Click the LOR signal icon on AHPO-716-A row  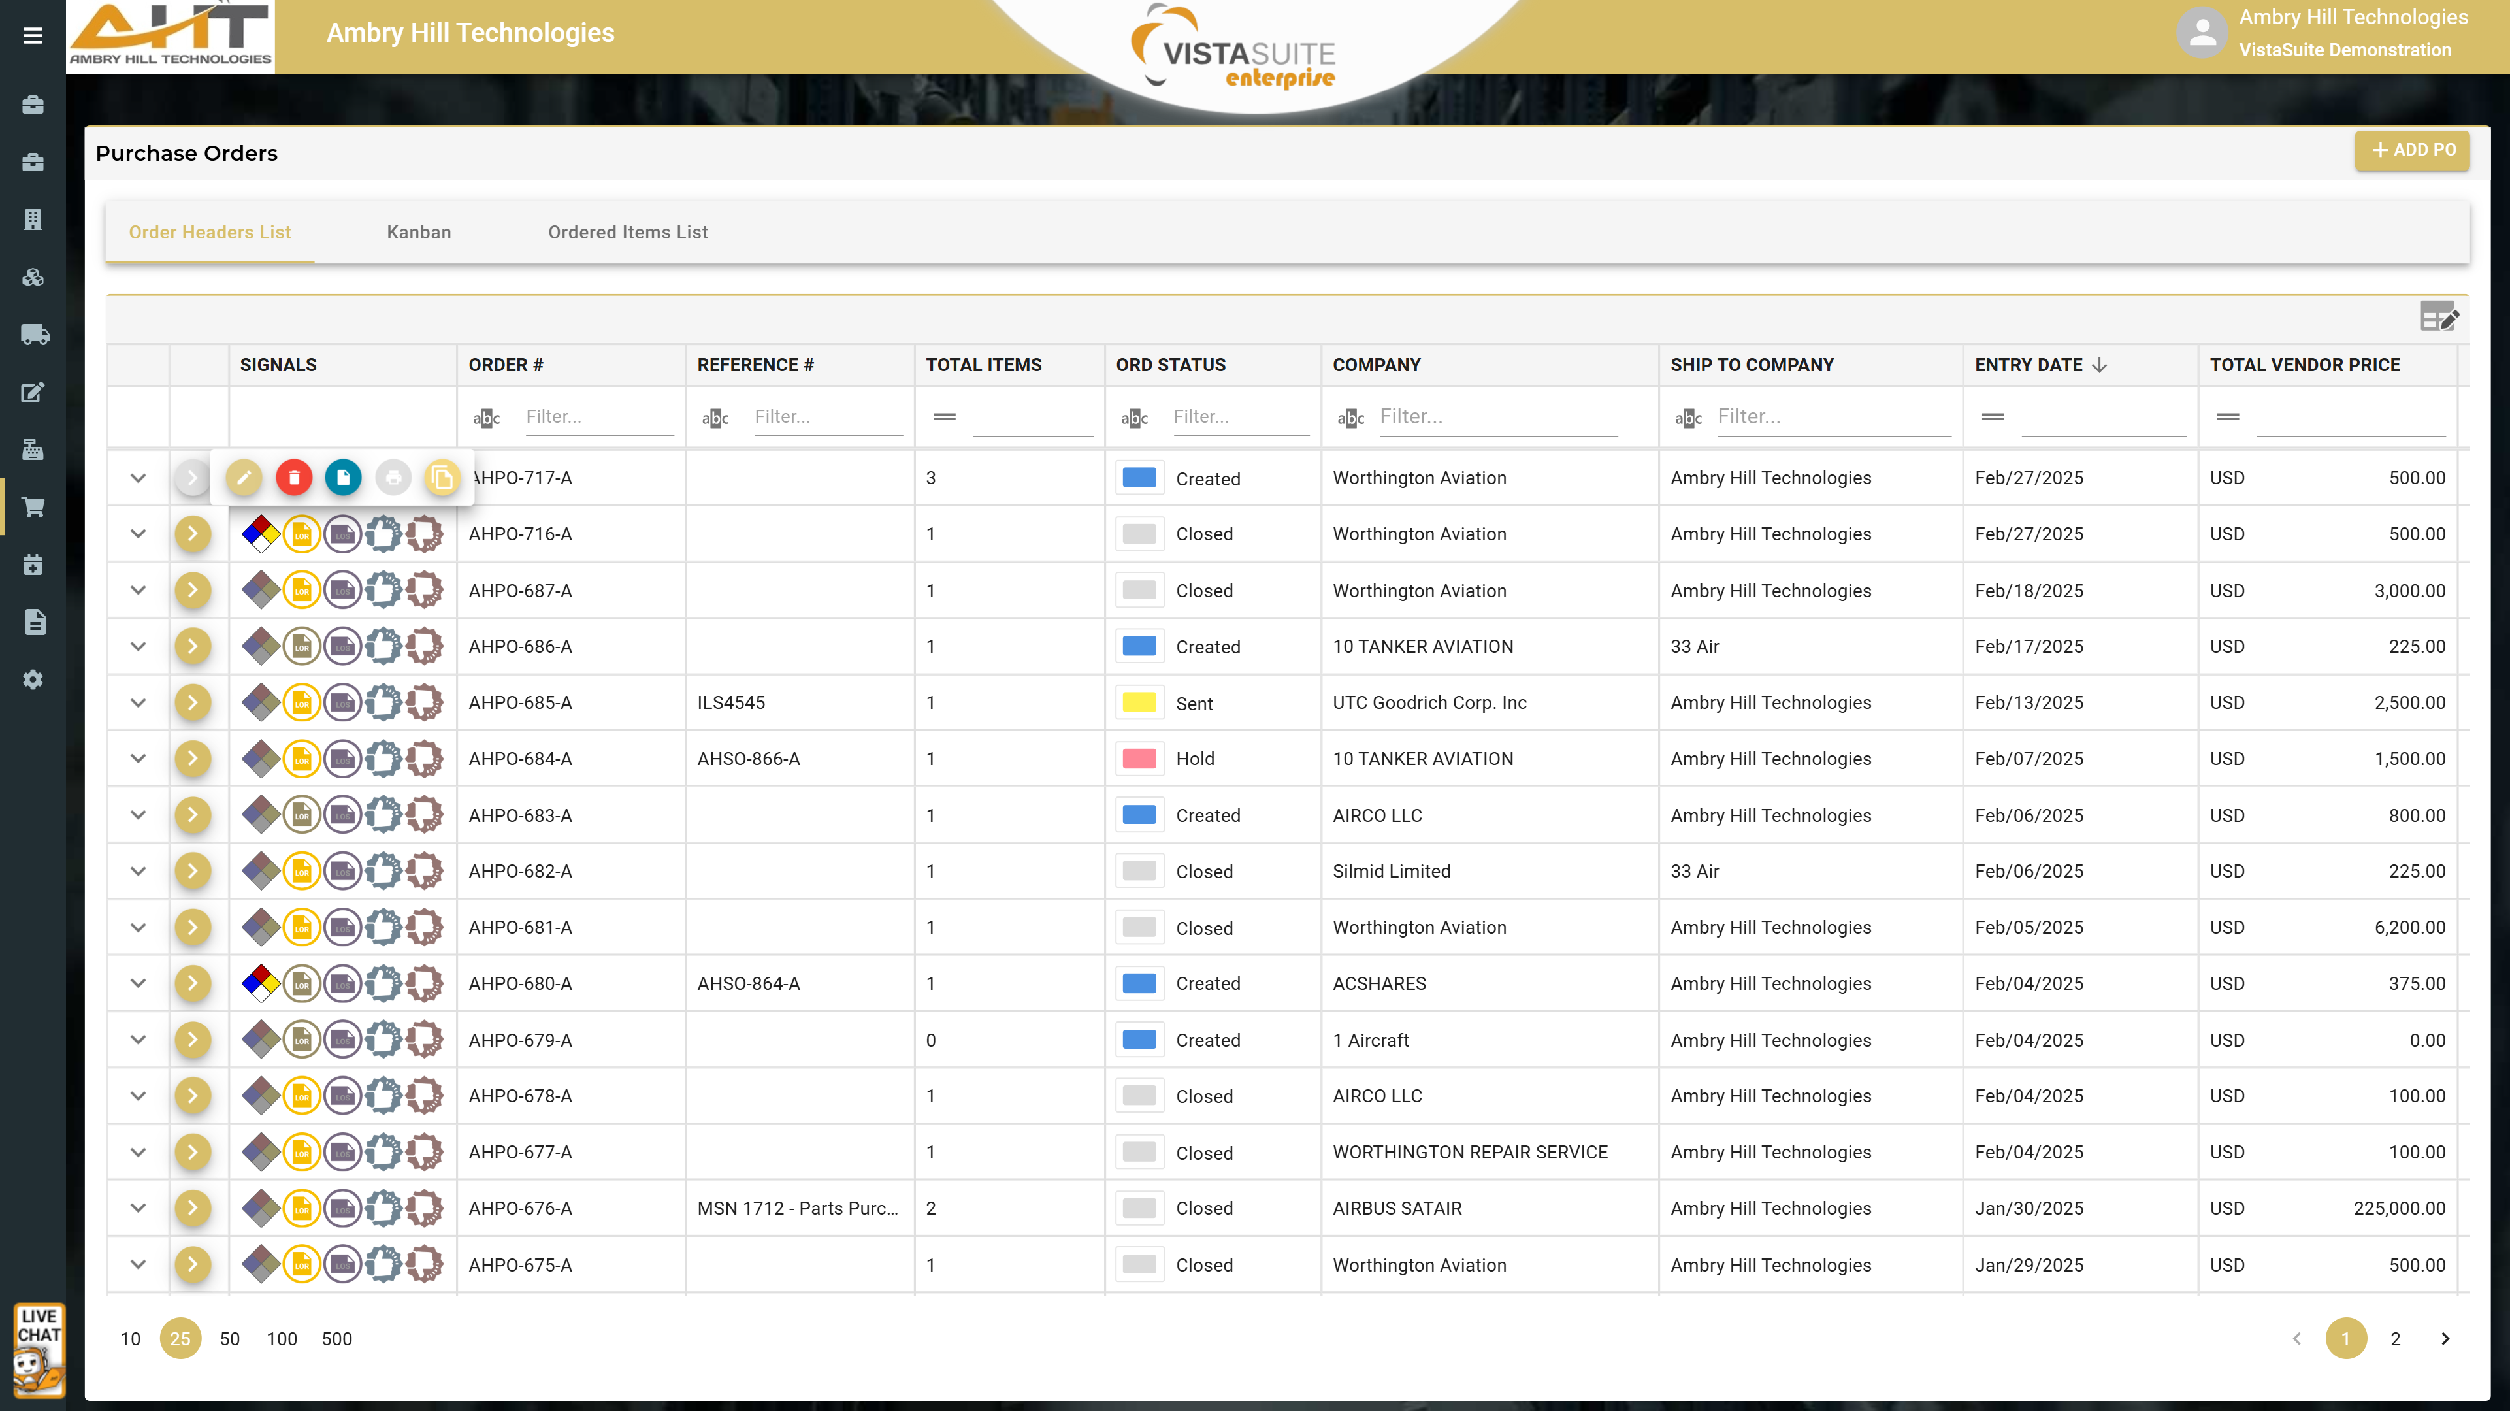pos(302,534)
